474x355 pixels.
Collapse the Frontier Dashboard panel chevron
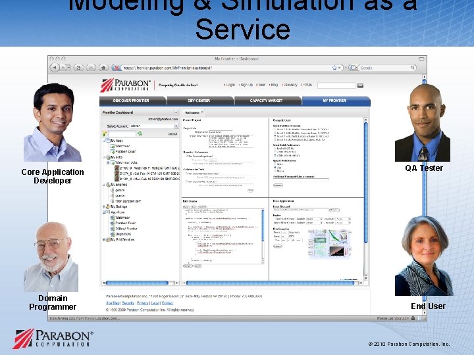pos(176,112)
